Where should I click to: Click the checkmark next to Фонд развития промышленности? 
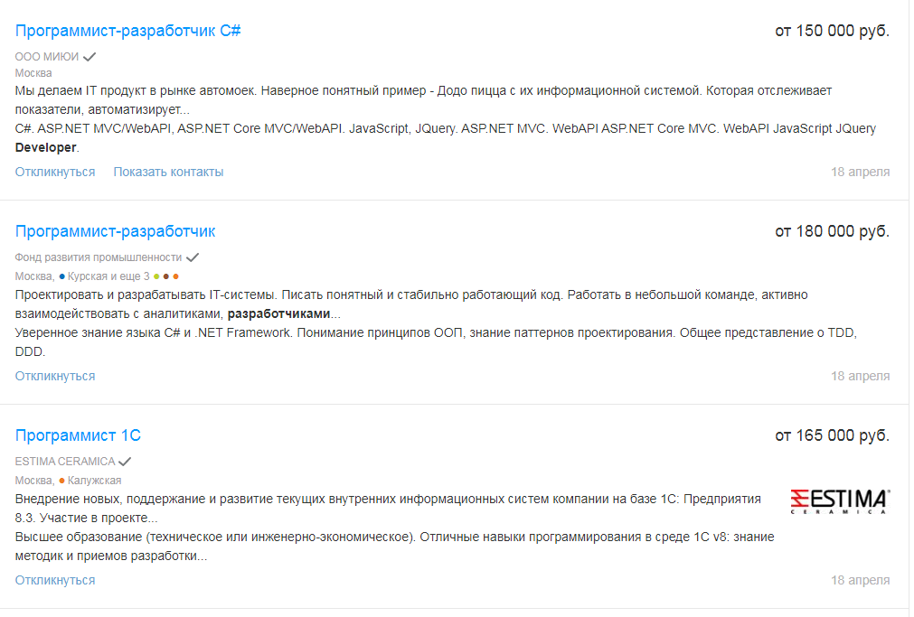[x=193, y=257]
